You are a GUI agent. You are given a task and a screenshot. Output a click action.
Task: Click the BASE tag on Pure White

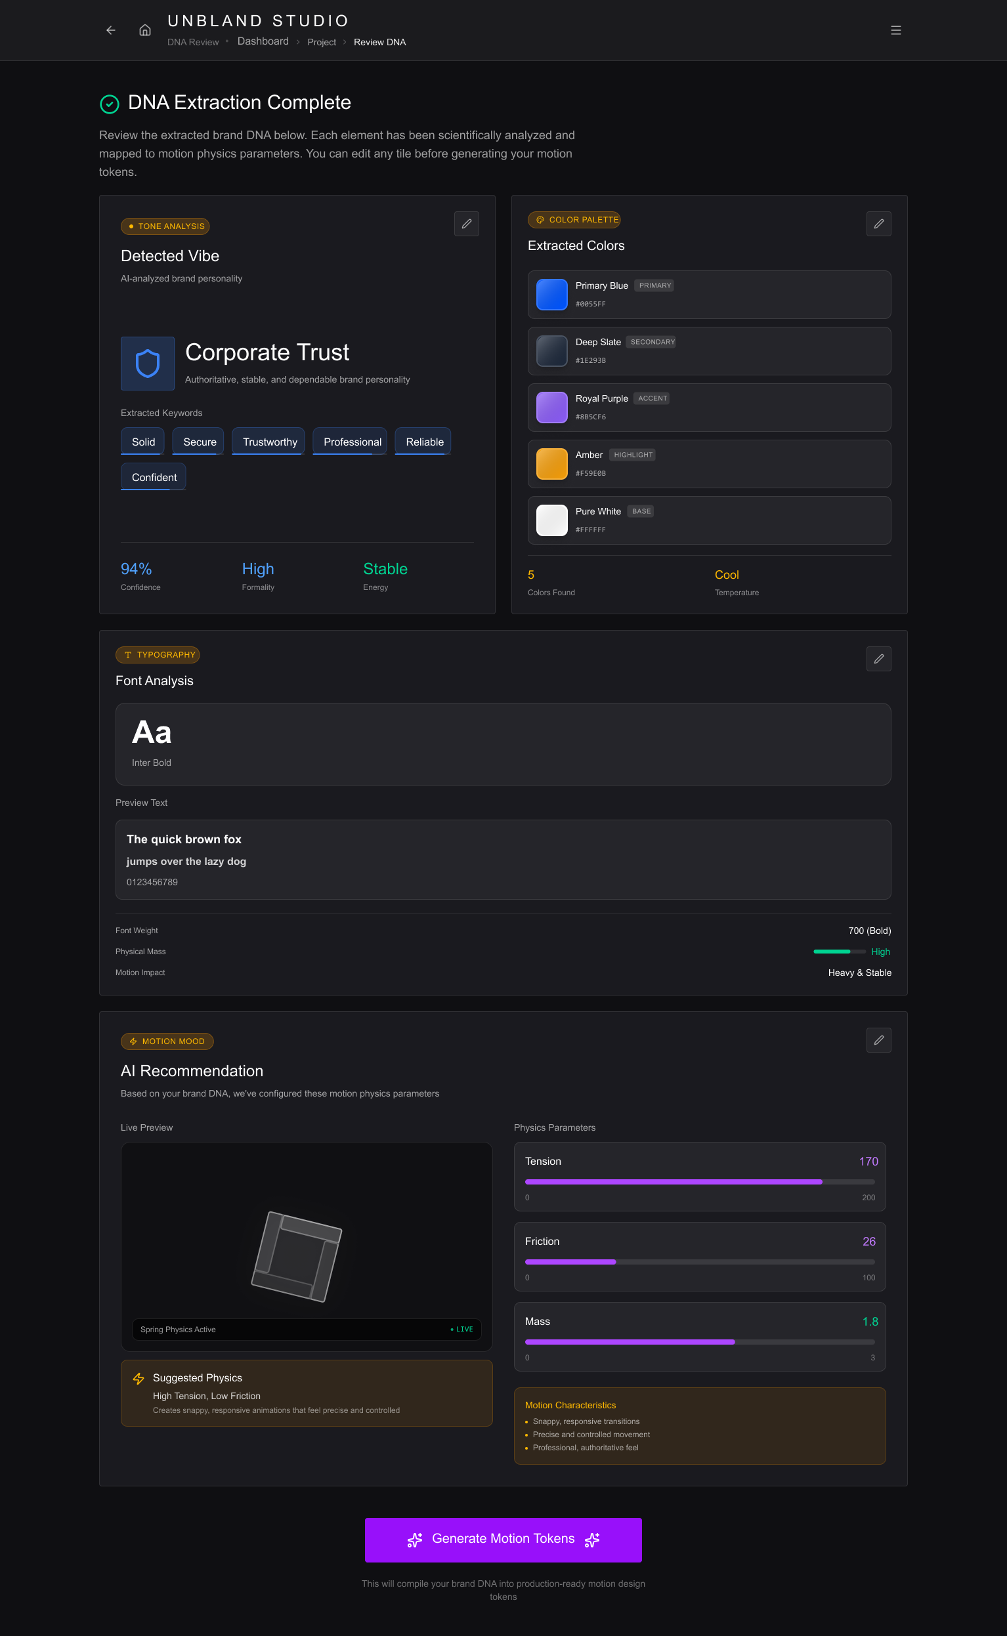[x=640, y=511]
